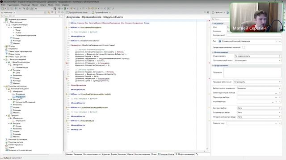Switch to the Модуль объекта bottom tab
The height and width of the screenshot is (160, 286).
pos(166,154)
